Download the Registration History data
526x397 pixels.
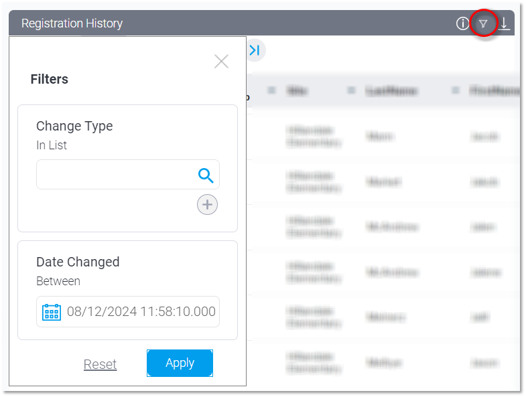click(x=505, y=24)
